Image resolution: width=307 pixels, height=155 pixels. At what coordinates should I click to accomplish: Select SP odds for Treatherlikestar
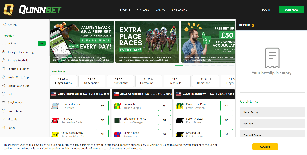click(x=102, y=106)
